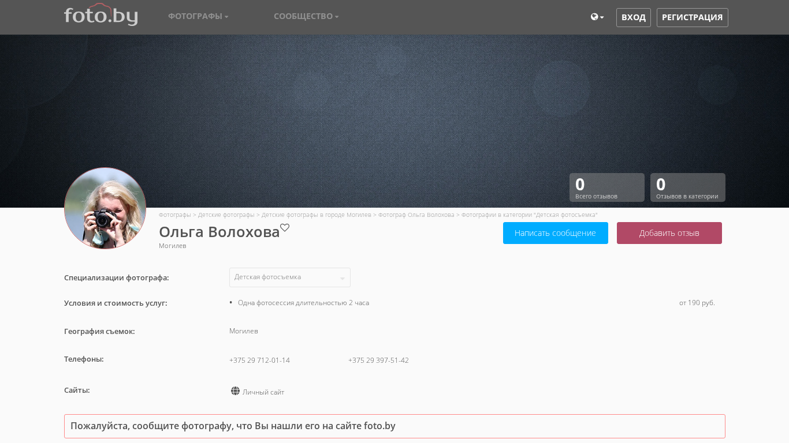Open the Сообщество menu
Screen dimensions: 789x443
click(x=306, y=17)
